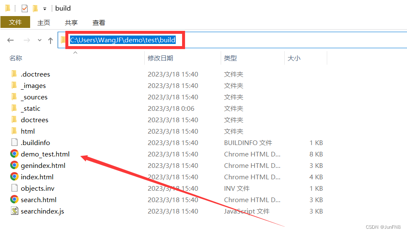Open the Quick Access Toolbar customize dropdown
407x233 pixels.
(x=45, y=9)
